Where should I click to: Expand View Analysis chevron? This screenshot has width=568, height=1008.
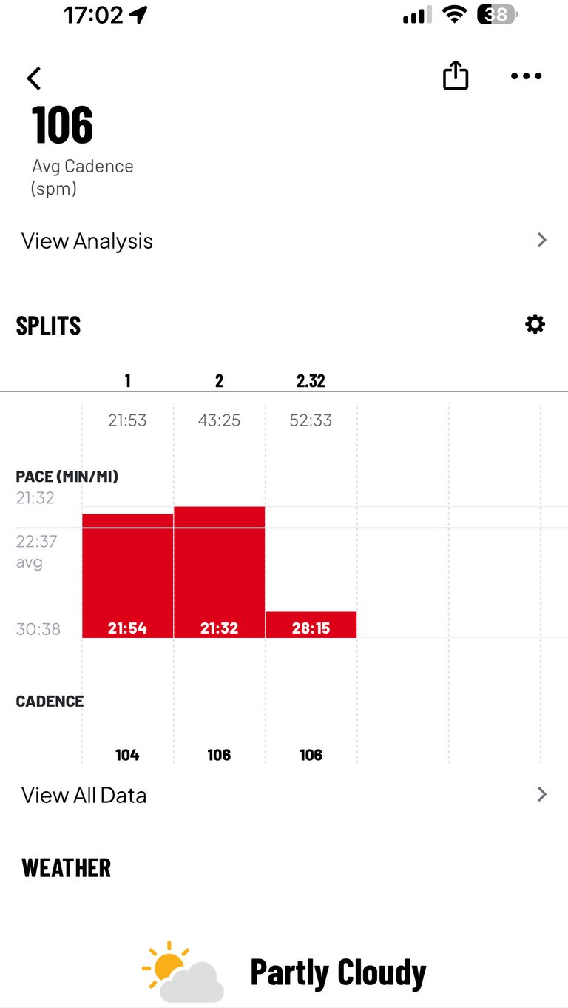(542, 240)
